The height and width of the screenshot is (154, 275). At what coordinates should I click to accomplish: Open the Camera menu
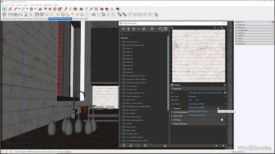click(x=19, y=5)
